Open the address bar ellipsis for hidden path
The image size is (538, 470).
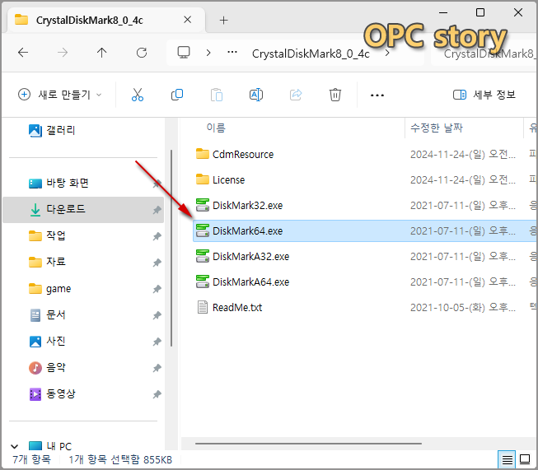[232, 52]
